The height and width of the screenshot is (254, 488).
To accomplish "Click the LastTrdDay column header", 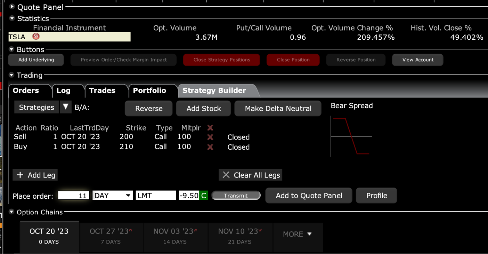I will pos(89,128).
